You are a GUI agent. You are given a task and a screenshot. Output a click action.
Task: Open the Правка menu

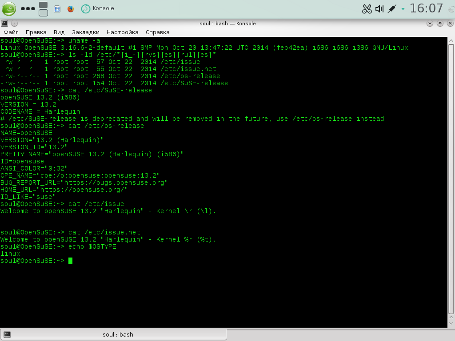pos(36,32)
